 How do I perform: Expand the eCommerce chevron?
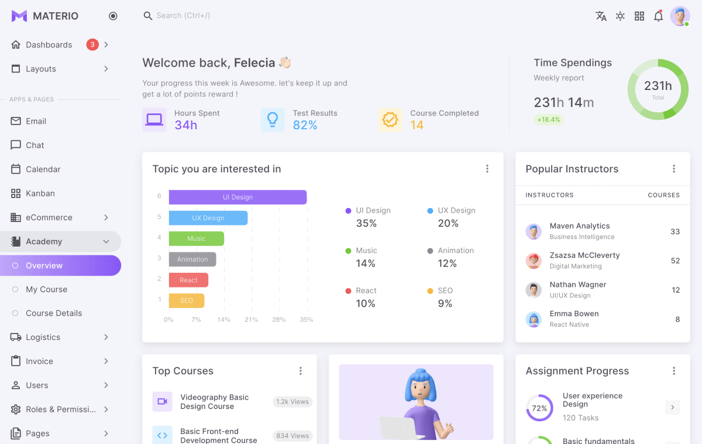coord(106,217)
